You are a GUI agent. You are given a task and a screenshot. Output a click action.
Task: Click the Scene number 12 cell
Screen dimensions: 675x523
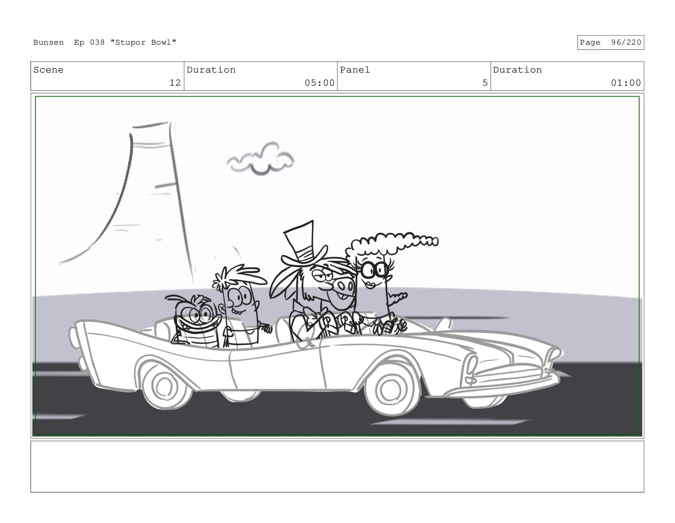107,76
